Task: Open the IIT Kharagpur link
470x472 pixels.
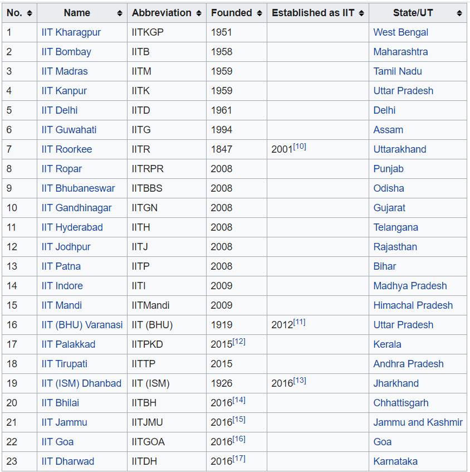Action: point(71,32)
